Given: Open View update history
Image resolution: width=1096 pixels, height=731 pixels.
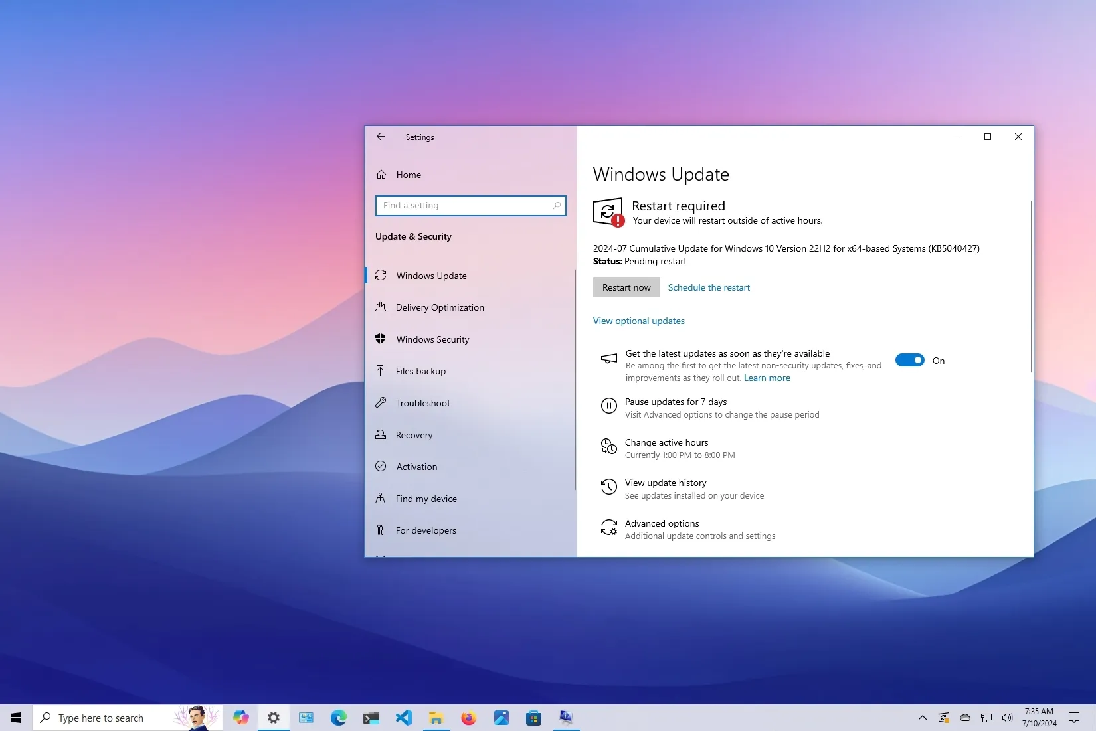Looking at the screenshot, I should tap(665, 483).
